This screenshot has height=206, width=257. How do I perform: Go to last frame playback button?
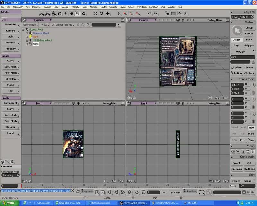(130, 192)
